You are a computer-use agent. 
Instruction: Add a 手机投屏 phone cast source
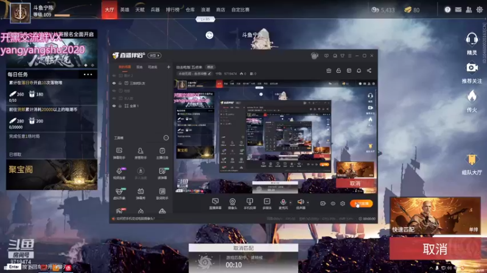(250, 204)
